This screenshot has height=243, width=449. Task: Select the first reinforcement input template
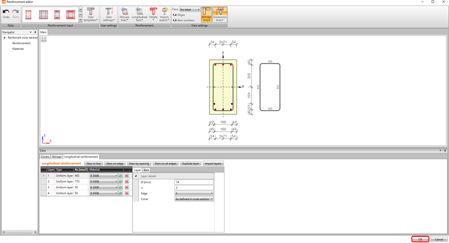click(x=28, y=14)
